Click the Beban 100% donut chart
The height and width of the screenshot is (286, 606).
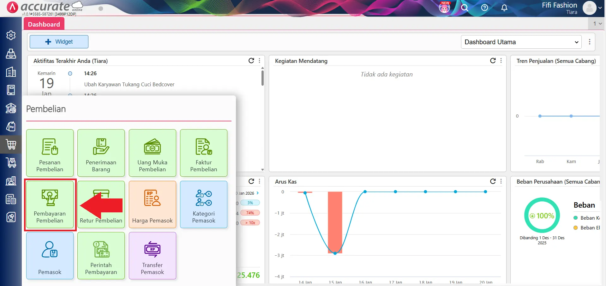coord(542,216)
